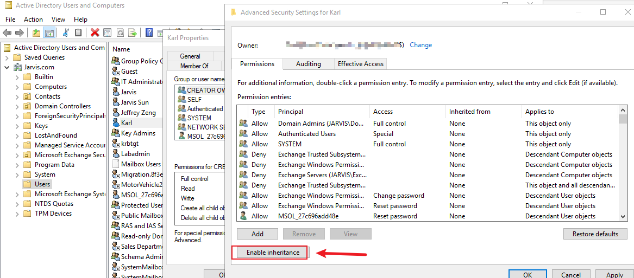Screen dimensions: 634x278
Task: Toggle the show/hide console tree icon
Action: pos(49,33)
